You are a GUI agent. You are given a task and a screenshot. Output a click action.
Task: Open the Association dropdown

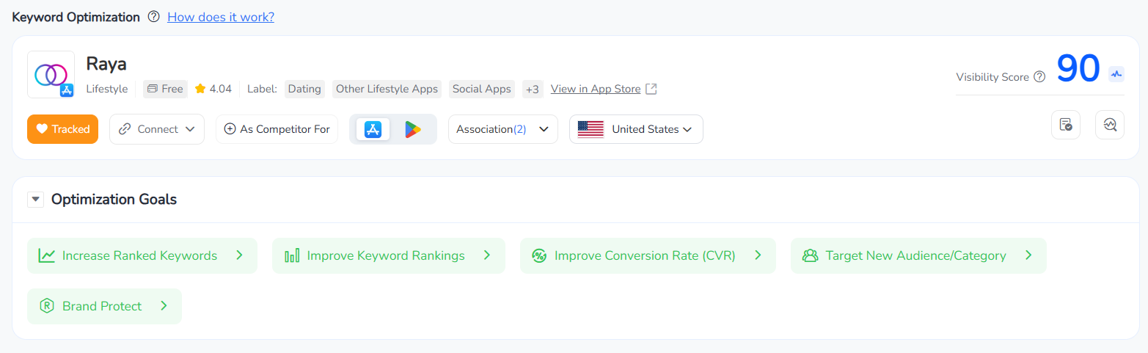click(502, 129)
